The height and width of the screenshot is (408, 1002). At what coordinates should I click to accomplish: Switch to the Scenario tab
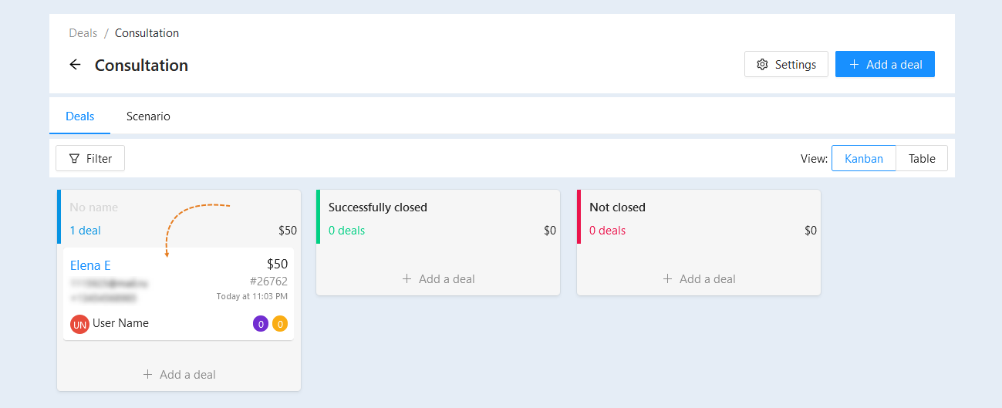pyautogui.click(x=148, y=116)
